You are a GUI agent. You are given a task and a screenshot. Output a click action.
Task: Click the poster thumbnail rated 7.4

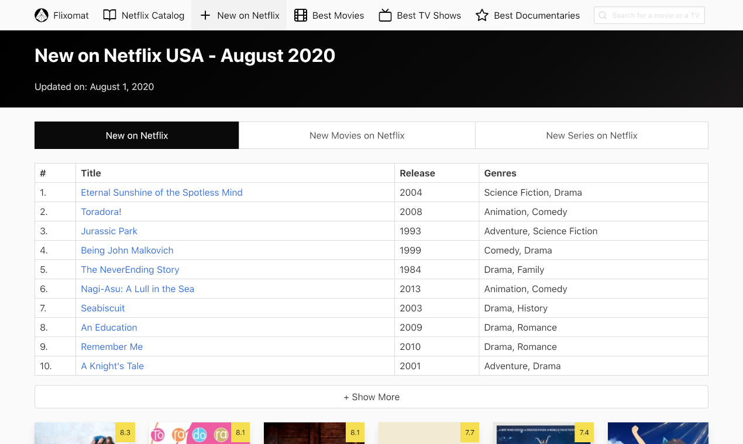click(x=544, y=433)
